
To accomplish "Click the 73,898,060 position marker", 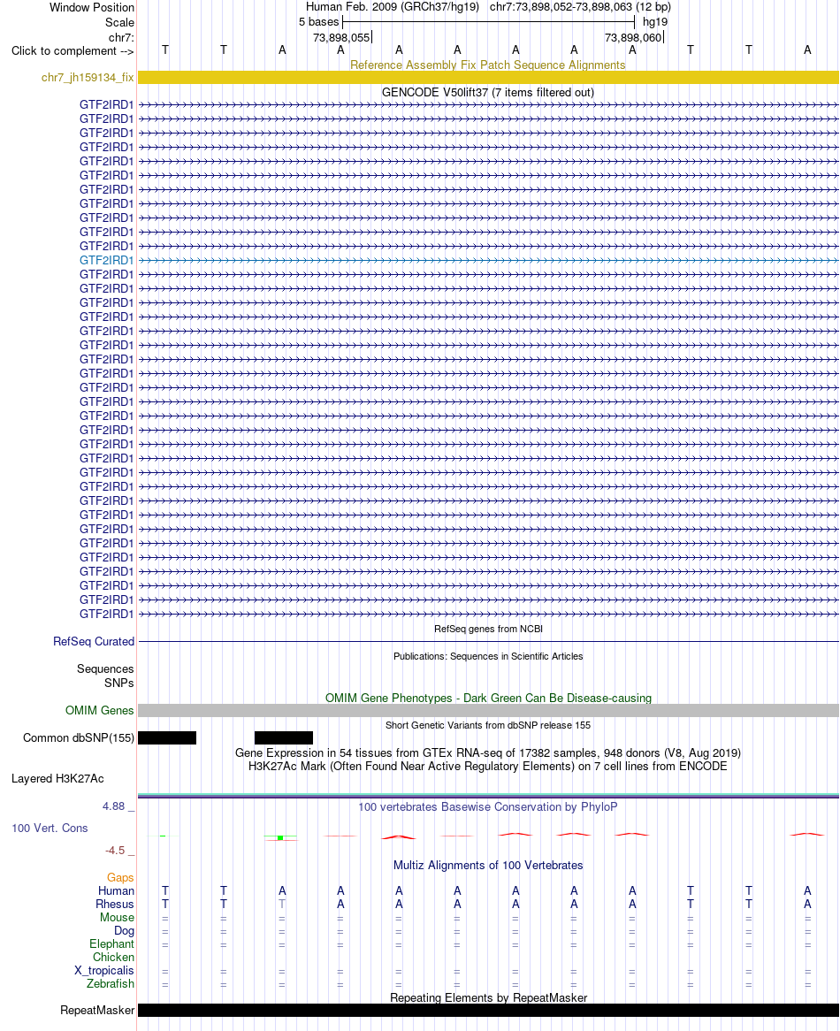I will click(634, 38).
